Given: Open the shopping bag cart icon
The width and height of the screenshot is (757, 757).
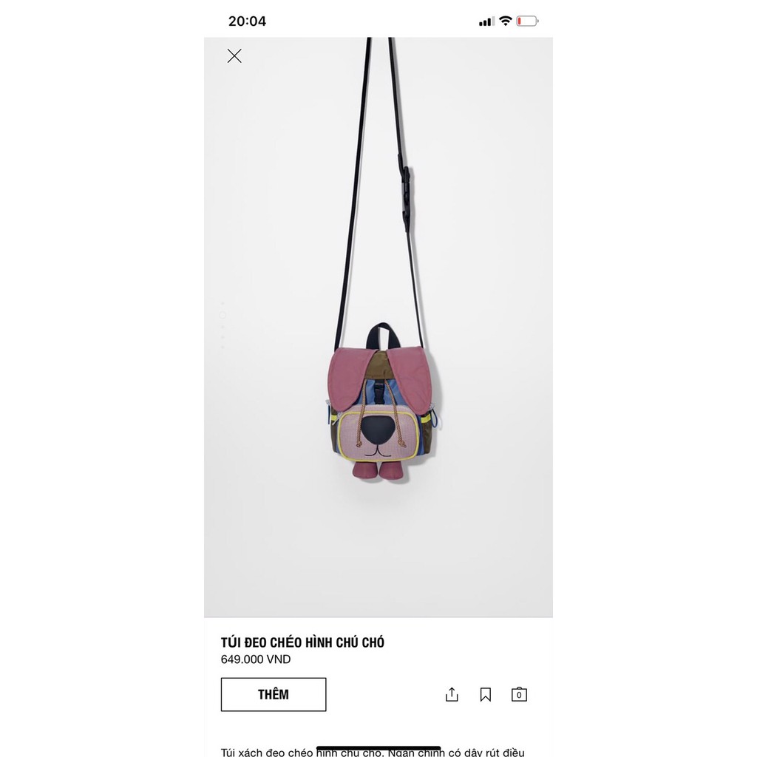Looking at the screenshot, I should 519,694.
